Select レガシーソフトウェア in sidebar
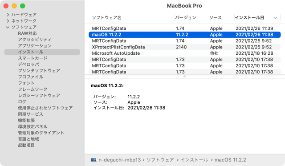Image resolution: width=285 pixels, height=166 pixels. (39, 95)
